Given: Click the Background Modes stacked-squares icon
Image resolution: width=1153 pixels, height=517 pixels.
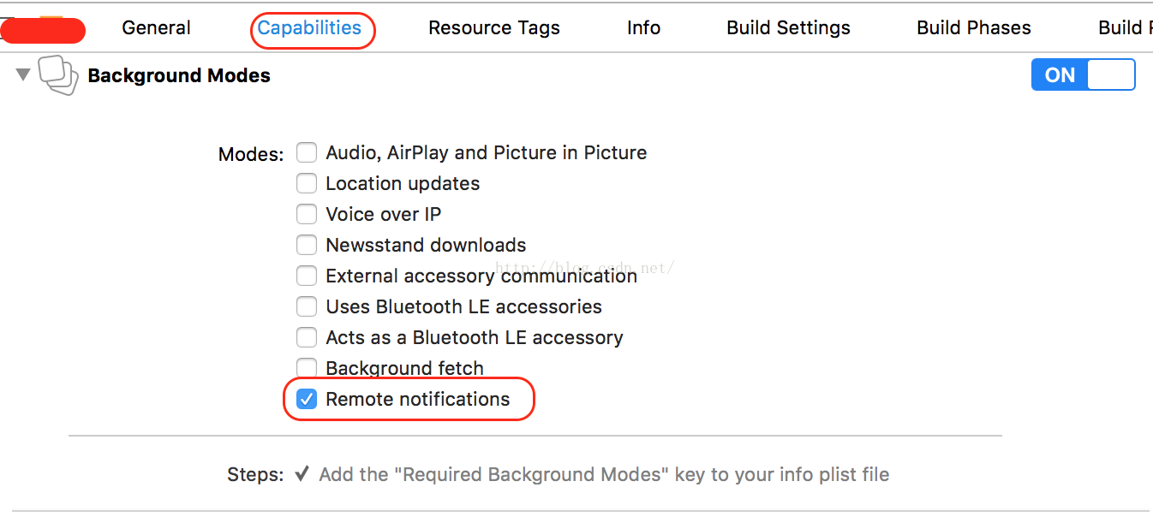Looking at the screenshot, I should click(x=58, y=75).
